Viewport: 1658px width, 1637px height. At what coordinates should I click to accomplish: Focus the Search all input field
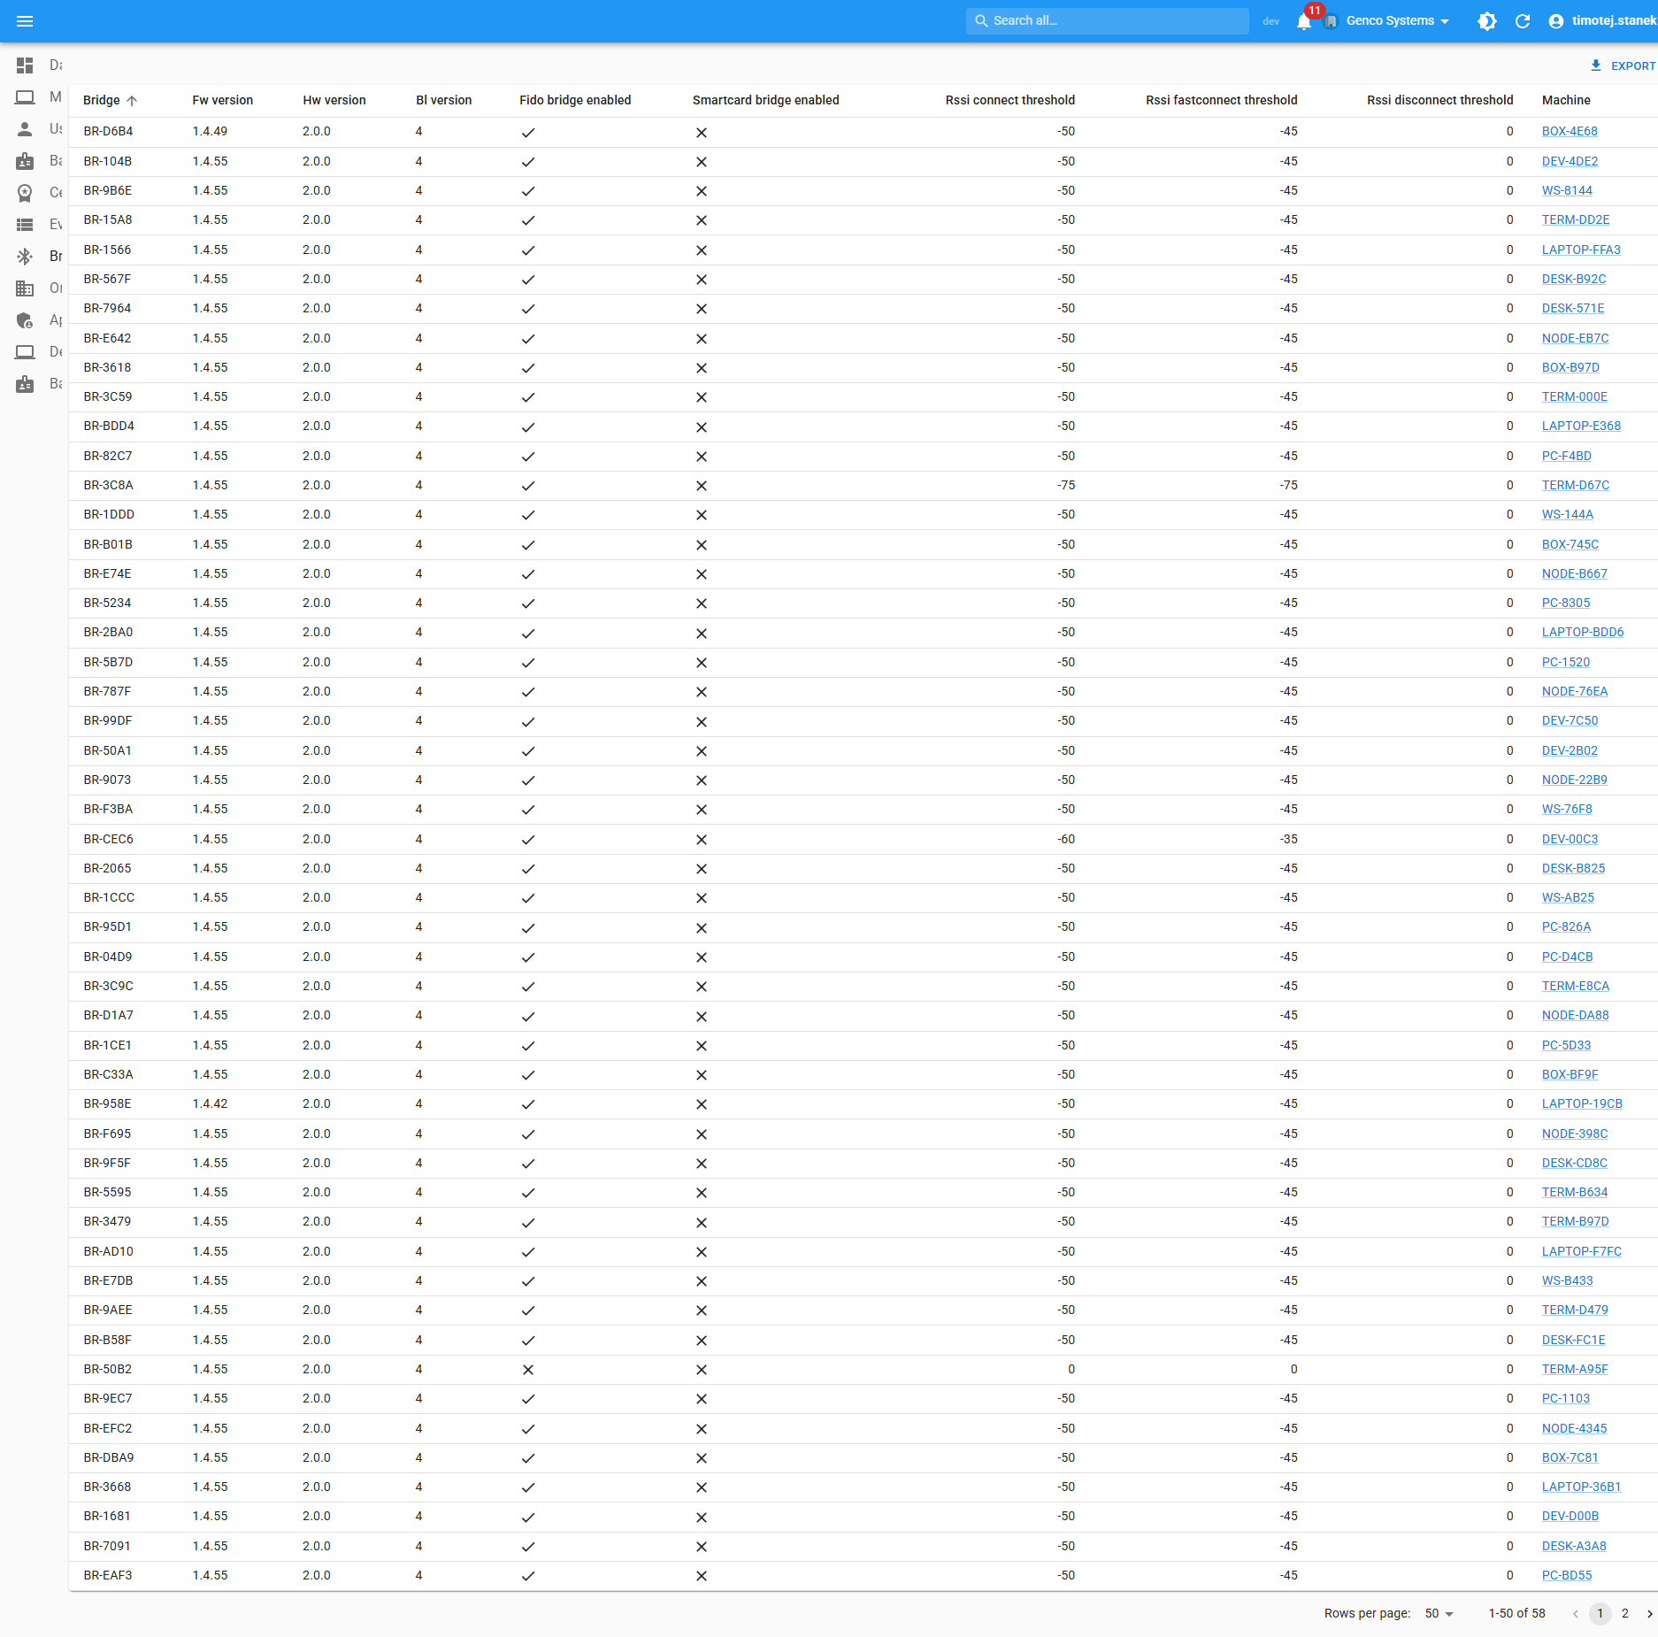1108,21
